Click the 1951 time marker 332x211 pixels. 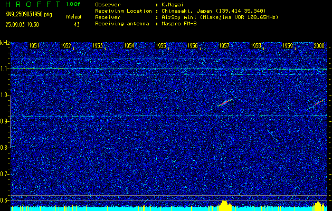pyautogui.click(x=34, y=46)
